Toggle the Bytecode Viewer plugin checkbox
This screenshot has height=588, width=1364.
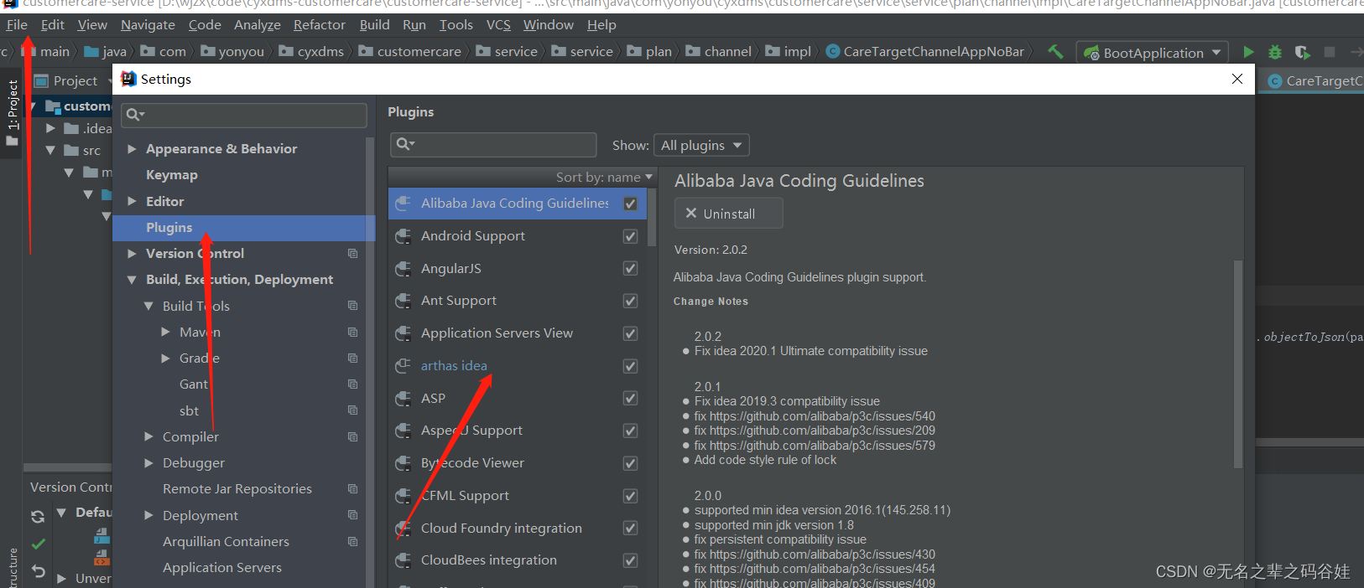coord(630,463)
